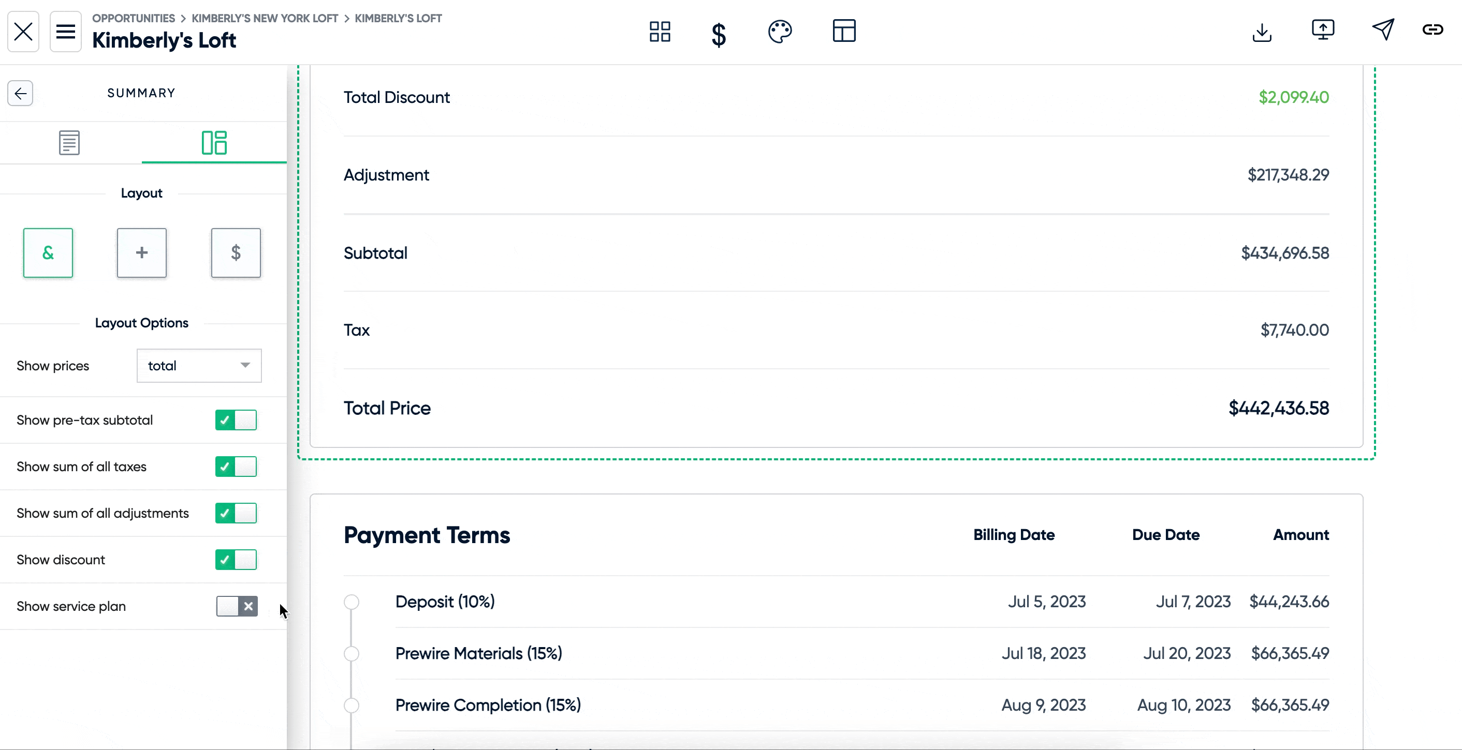
Task: Click the download icon in toolbar
Action: point(1262,32)
